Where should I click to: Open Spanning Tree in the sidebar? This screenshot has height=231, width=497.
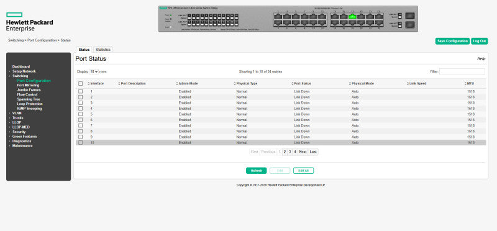tap(29, 99)
